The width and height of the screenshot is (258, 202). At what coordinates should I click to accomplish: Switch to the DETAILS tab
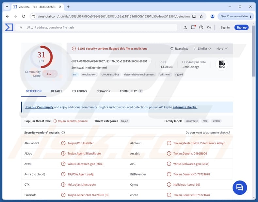click(56, 91)
